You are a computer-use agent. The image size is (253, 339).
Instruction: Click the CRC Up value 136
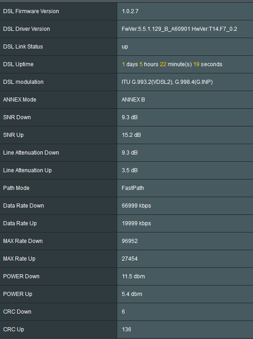126,329
